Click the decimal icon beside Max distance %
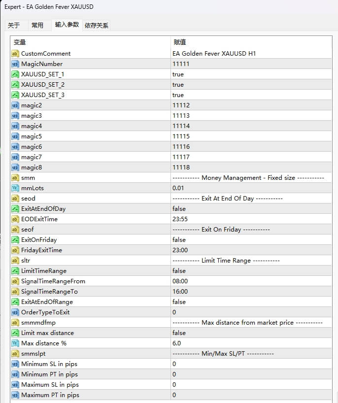Viewport: 338px width, 403px height. click(15, 343)
